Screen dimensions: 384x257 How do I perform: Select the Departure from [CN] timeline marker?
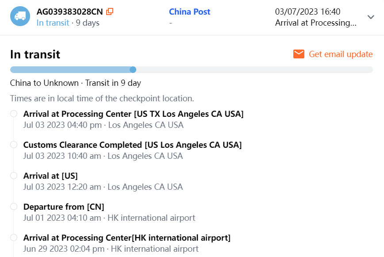[x=14, y=207]
